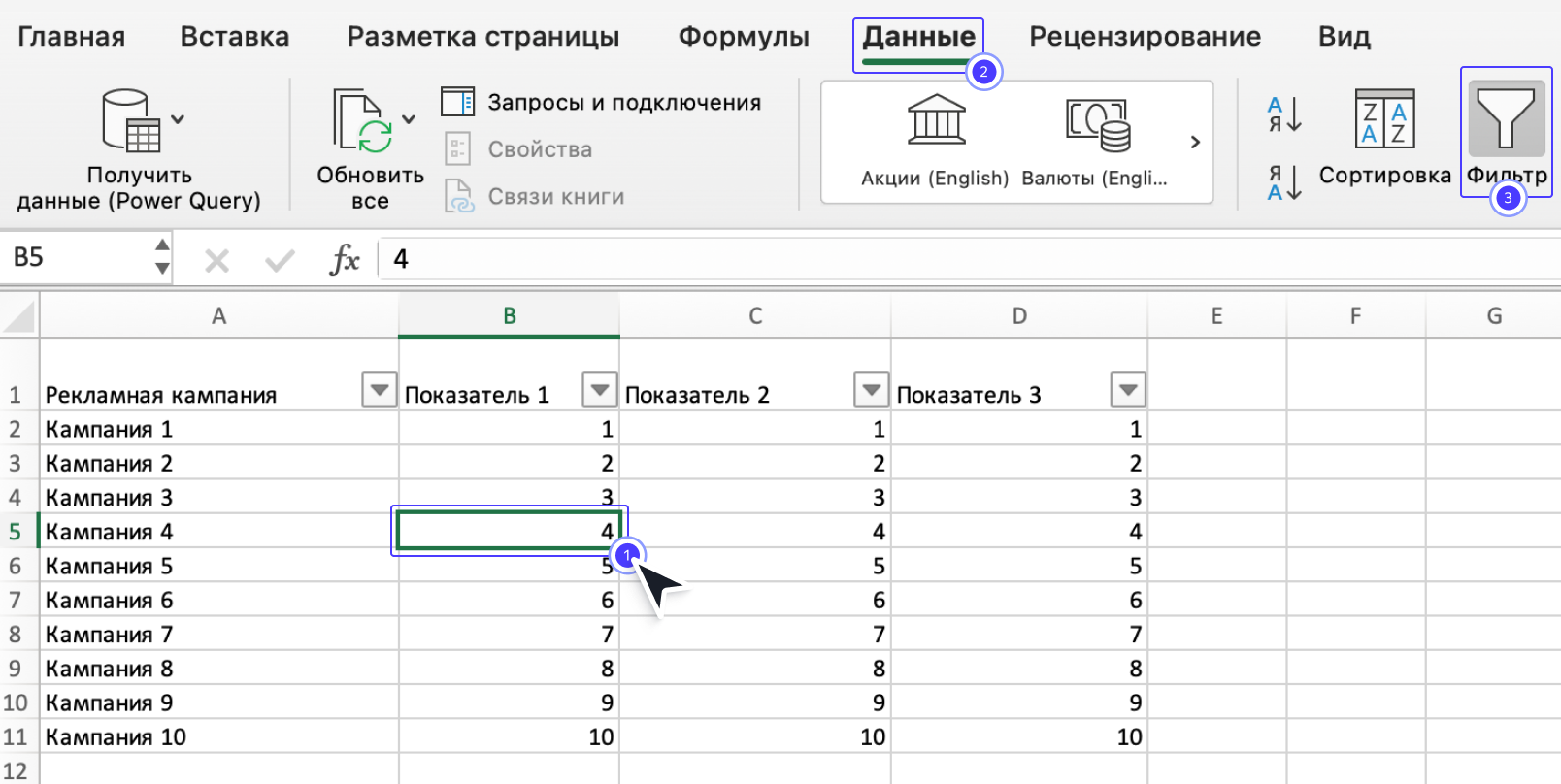This screenshot has height=784, width=1561.
Task: Select the active cell B5
Action: tap(510, 532)
